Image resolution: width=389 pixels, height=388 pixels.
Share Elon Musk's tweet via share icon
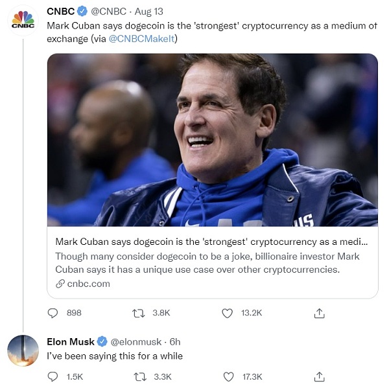(319, 376)
